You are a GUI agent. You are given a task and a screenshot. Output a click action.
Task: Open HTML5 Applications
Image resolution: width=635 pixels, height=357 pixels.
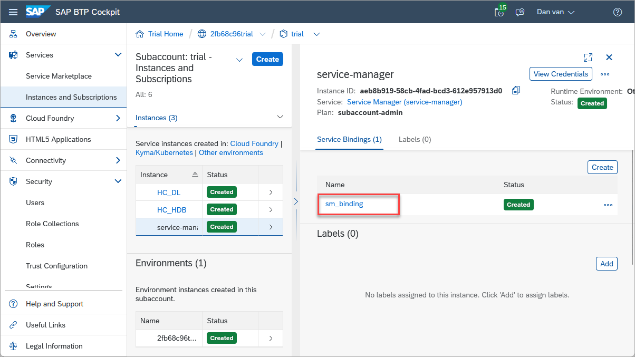pyautogui.click(x=59, y=139)
